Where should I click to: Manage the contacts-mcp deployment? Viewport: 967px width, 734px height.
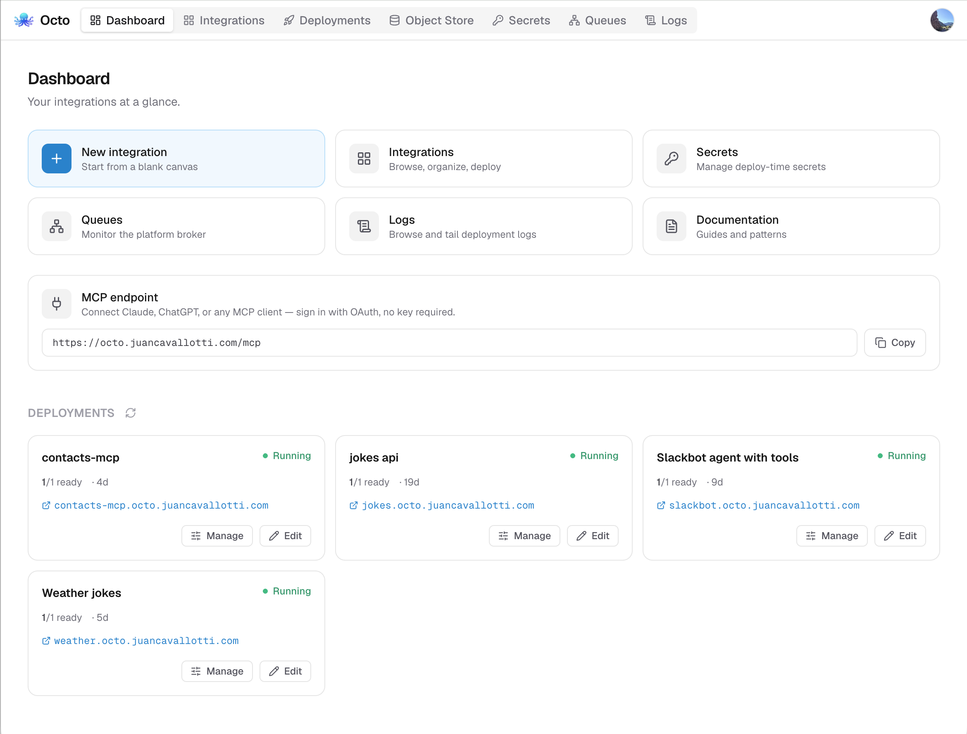point(217,536)
